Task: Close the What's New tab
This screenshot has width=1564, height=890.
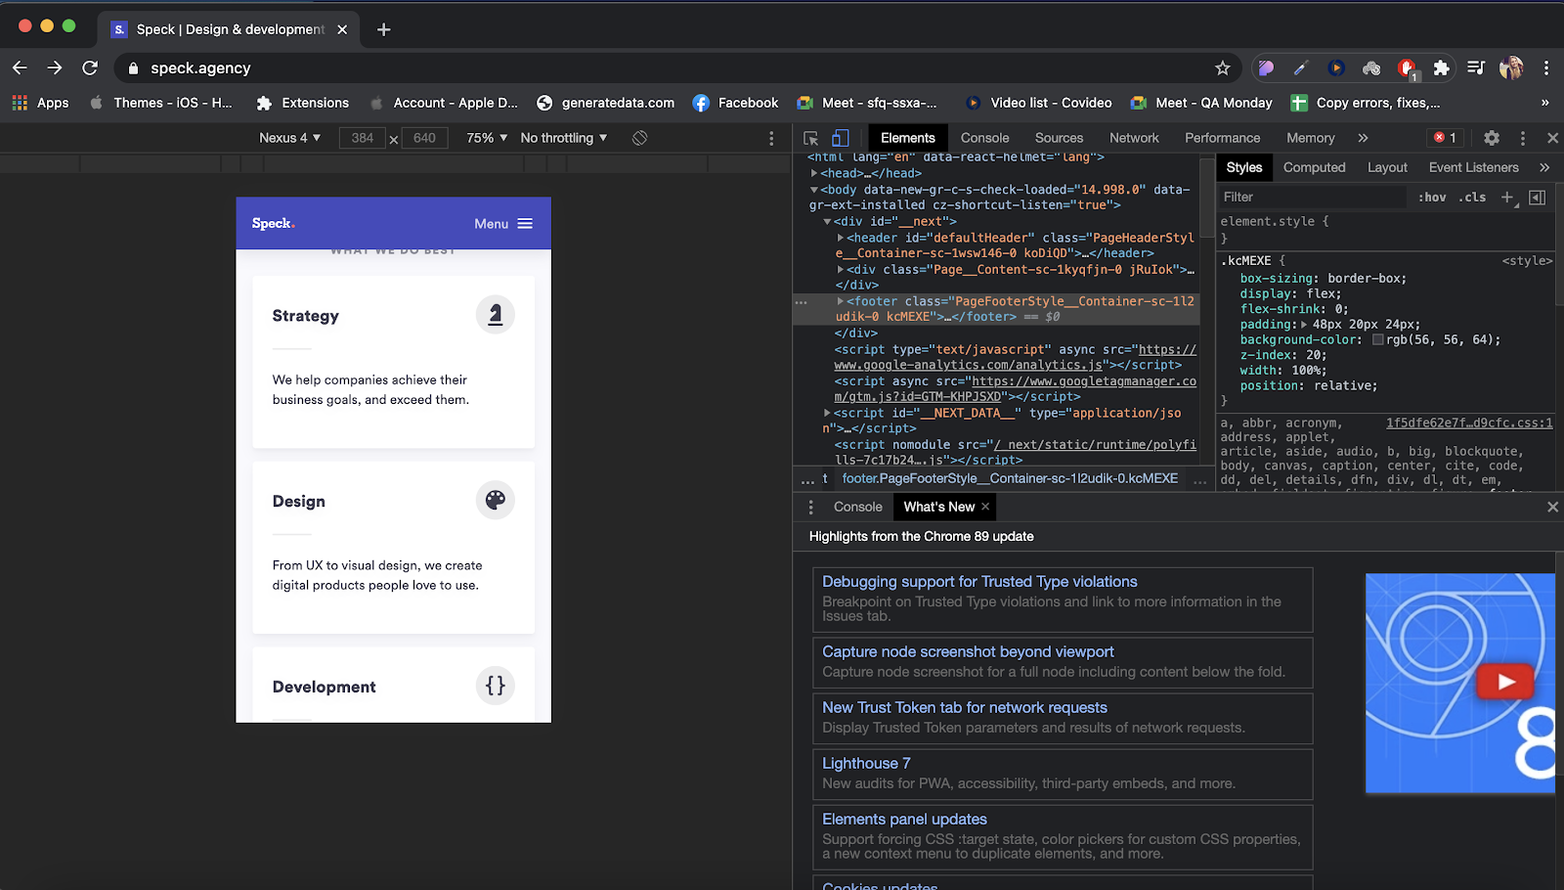Action: [x=985, y=506]
